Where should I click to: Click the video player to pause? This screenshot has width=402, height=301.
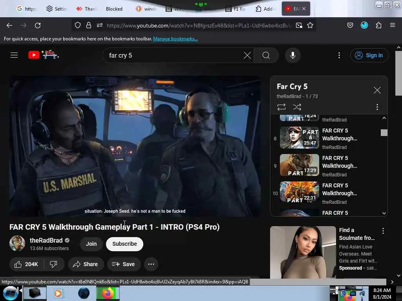[x=135, y=147]
